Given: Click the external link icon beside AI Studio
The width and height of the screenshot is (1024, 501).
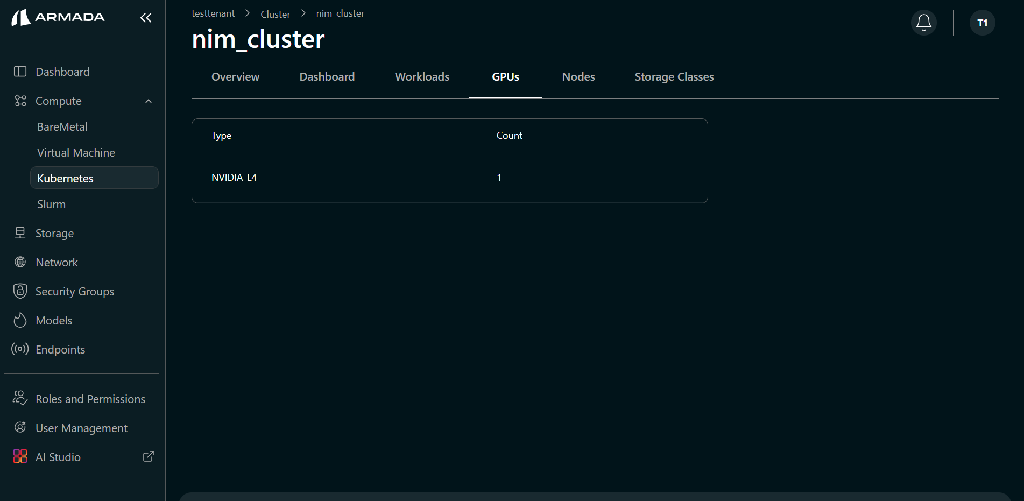Looking at the screenshot, I should click(x=148, y=456).
